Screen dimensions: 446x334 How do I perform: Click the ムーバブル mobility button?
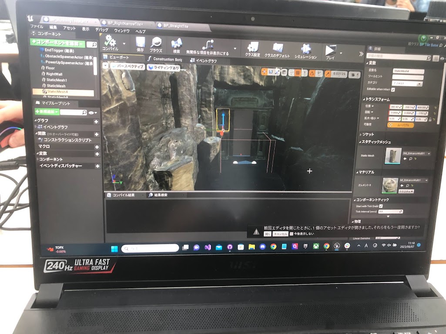[x=400, y=125]
